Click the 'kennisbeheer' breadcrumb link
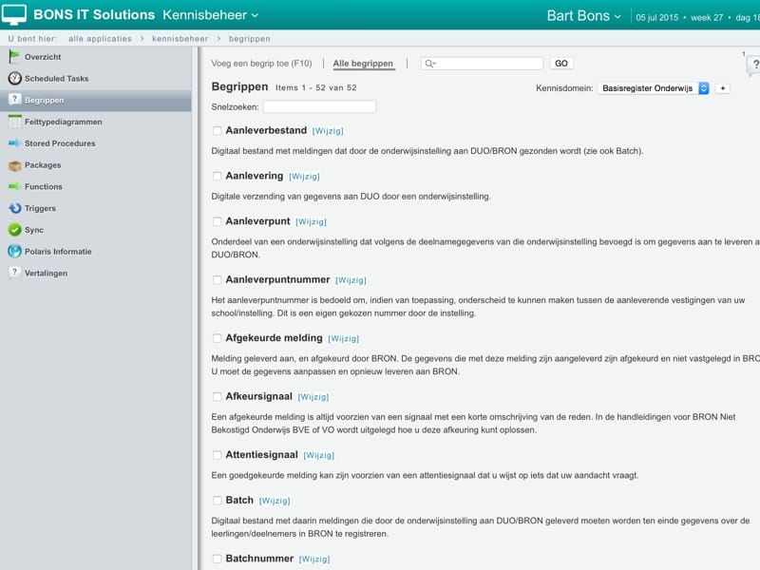This screenshot has height=570, width=760. coord(180,39)
